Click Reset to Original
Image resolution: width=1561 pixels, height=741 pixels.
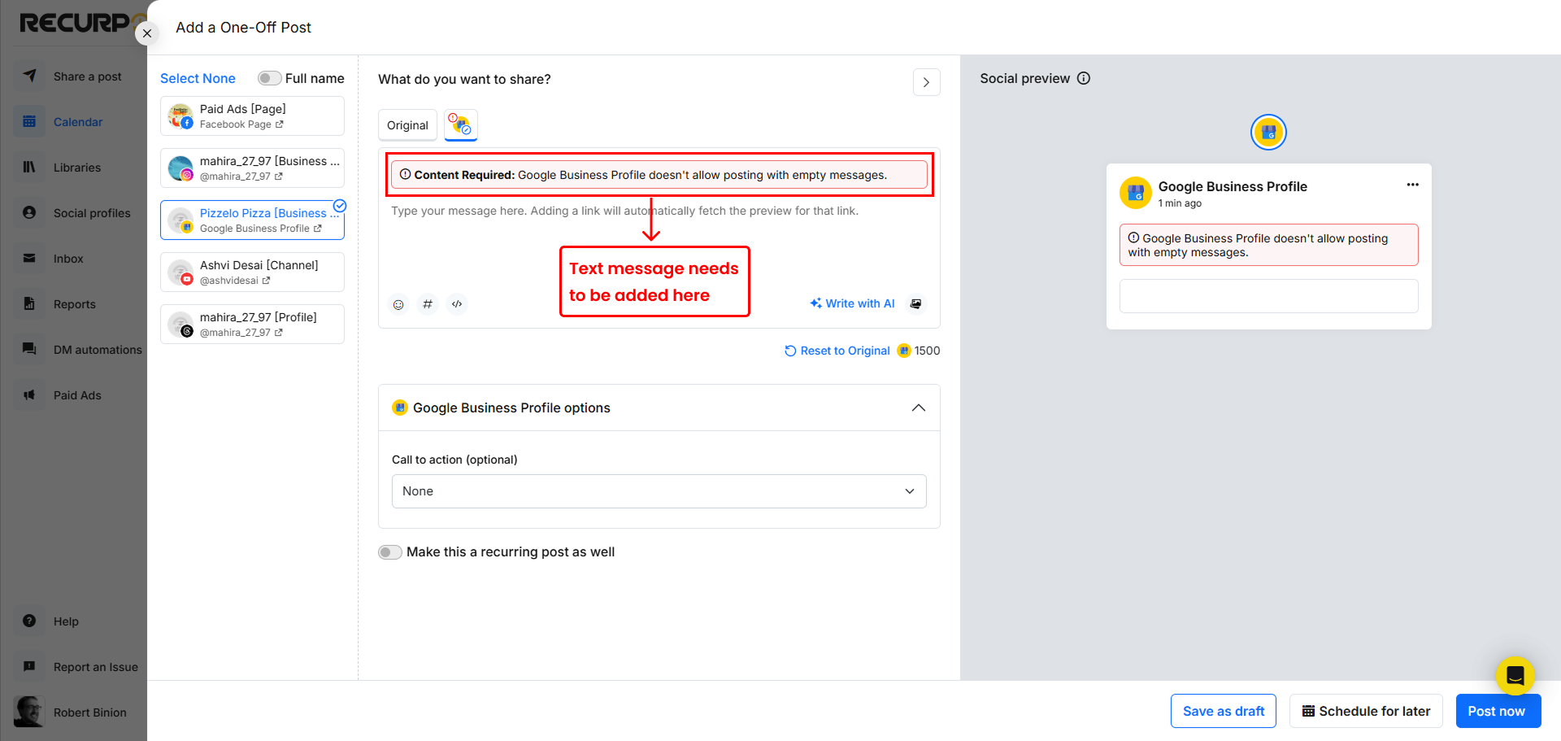click(x=837, y=351)
